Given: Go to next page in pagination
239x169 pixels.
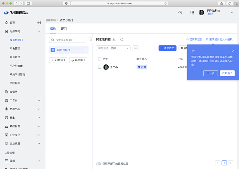Looking at the screenshot, I should [231, 163].
